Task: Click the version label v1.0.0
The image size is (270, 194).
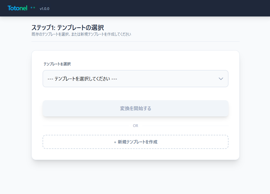Action: [x=44, y=9]
